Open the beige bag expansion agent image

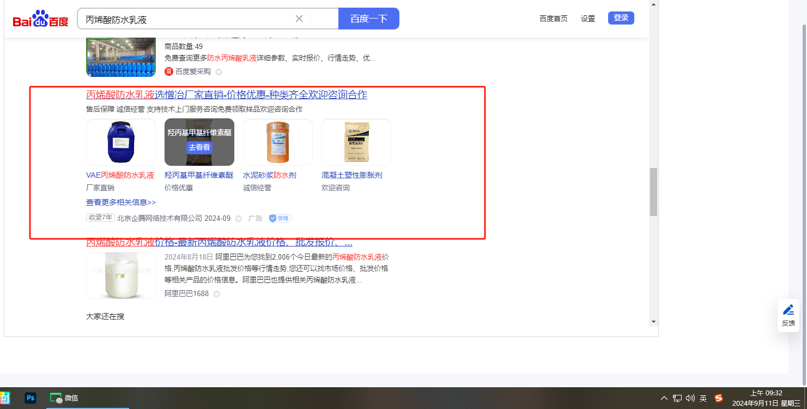[x=356, y=142]
